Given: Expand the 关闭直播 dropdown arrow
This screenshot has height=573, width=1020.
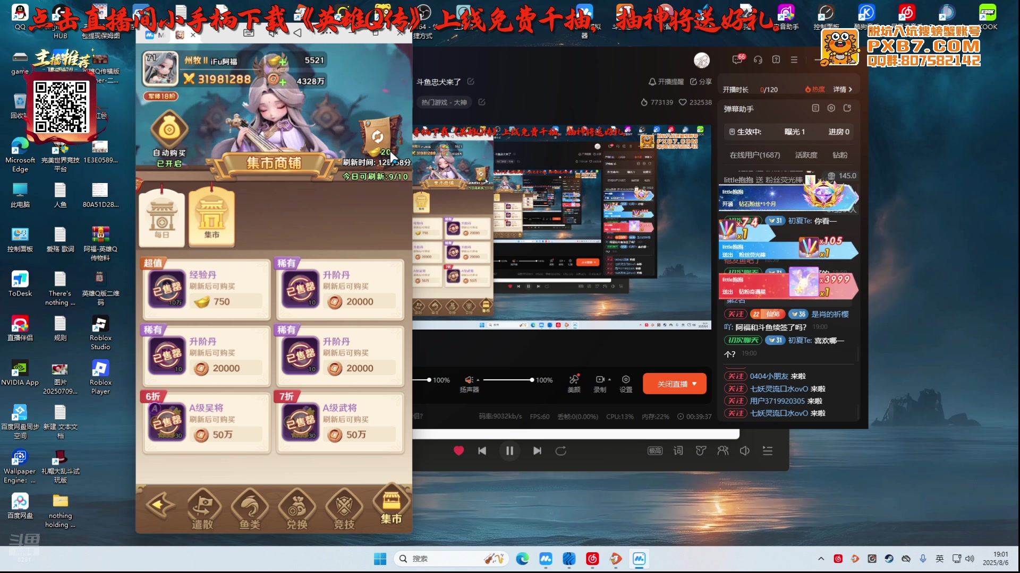Looking at the screenshot, I should [x=694, y=384].
